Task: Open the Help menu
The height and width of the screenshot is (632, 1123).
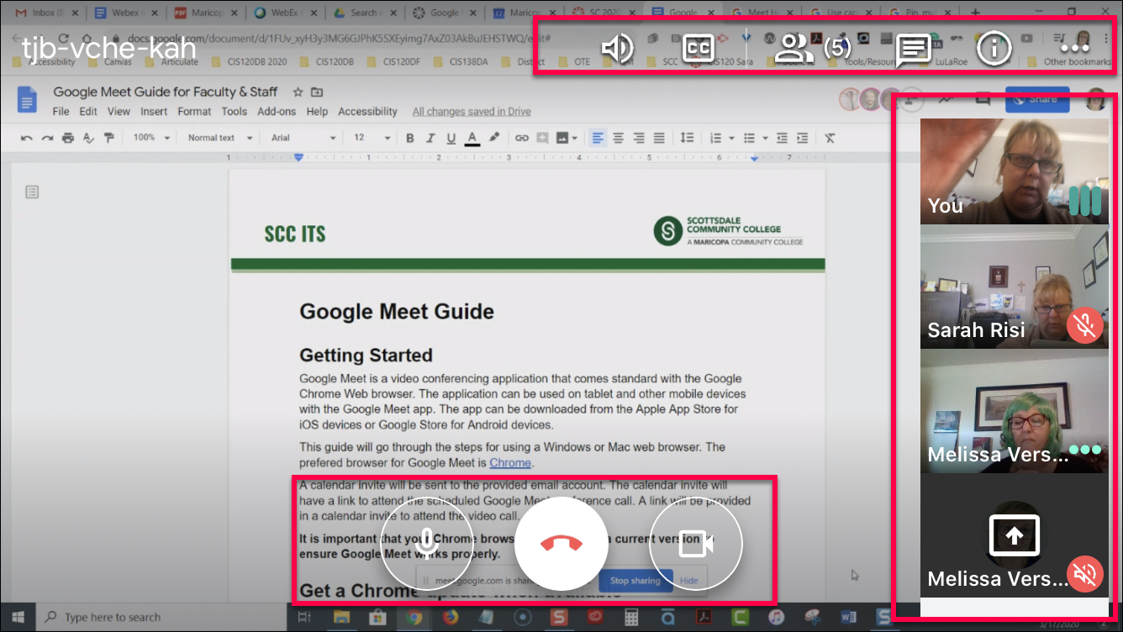Action: (x=317, y=111)
